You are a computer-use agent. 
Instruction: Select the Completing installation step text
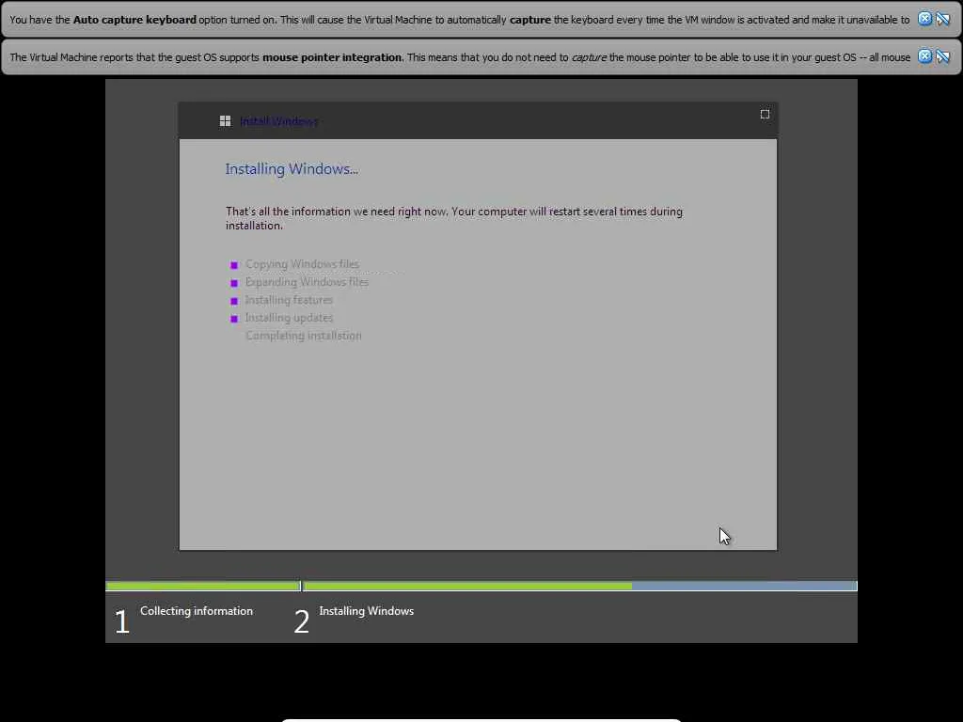[304, 336]
